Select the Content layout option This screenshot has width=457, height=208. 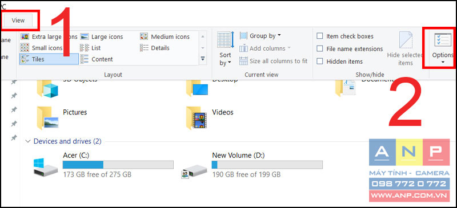click(x=97, y=59)
